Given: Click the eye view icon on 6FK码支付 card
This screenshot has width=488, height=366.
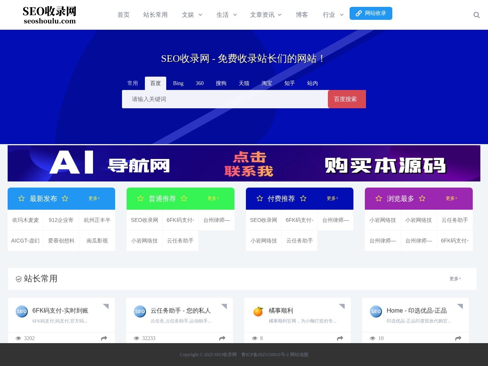Looking at the screenshot, I should tap(18, 338).
